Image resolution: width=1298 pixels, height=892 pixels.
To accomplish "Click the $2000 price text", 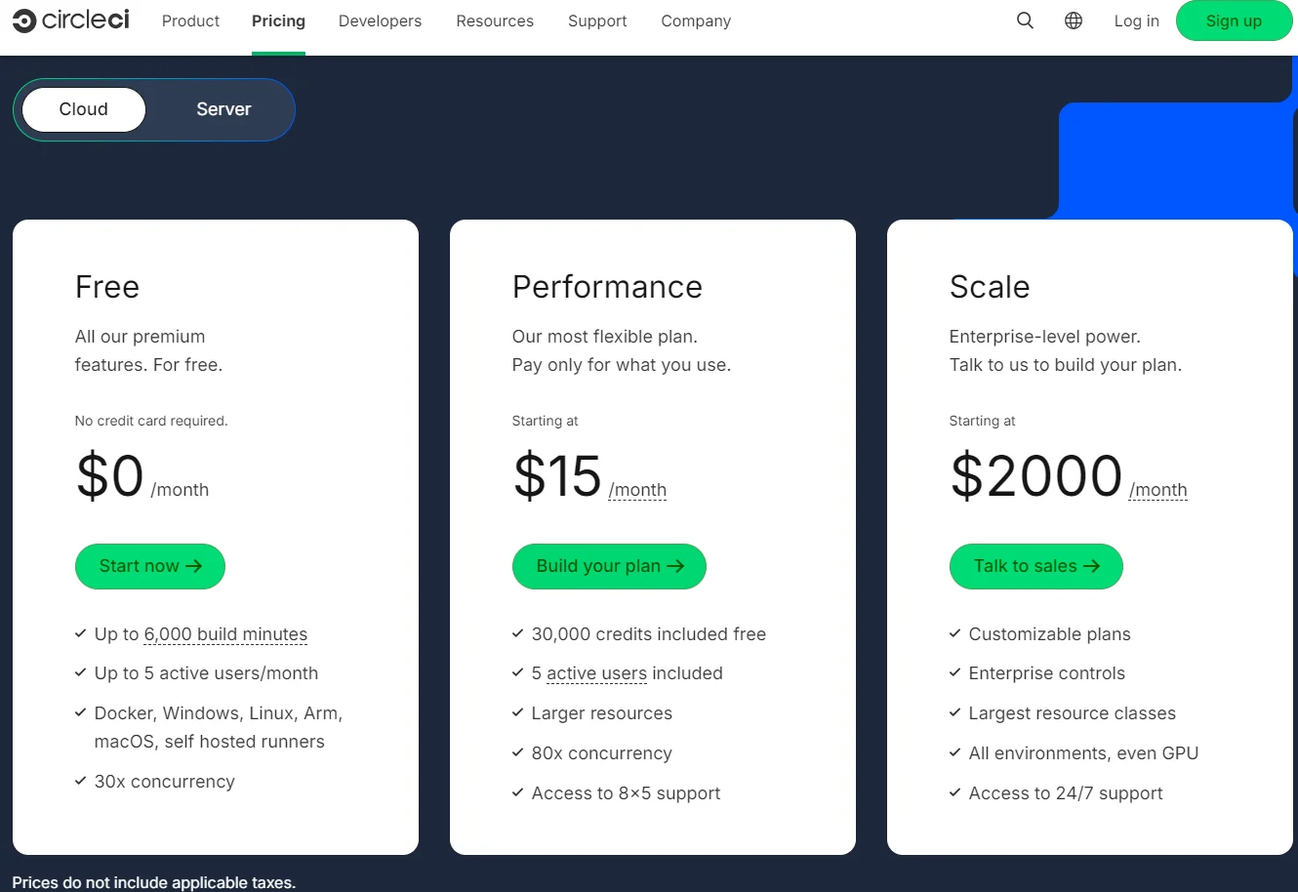I will tap(1036, 476).
